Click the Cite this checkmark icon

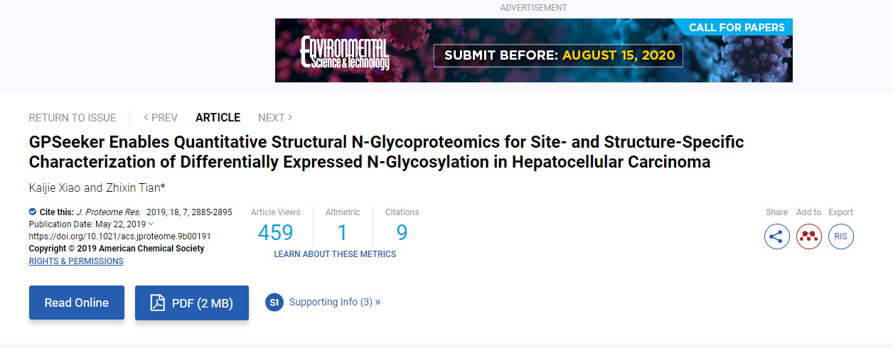(x=33, y=212)
